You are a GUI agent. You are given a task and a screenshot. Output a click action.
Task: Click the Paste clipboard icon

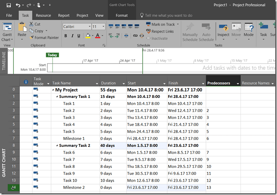click(22, 28)
